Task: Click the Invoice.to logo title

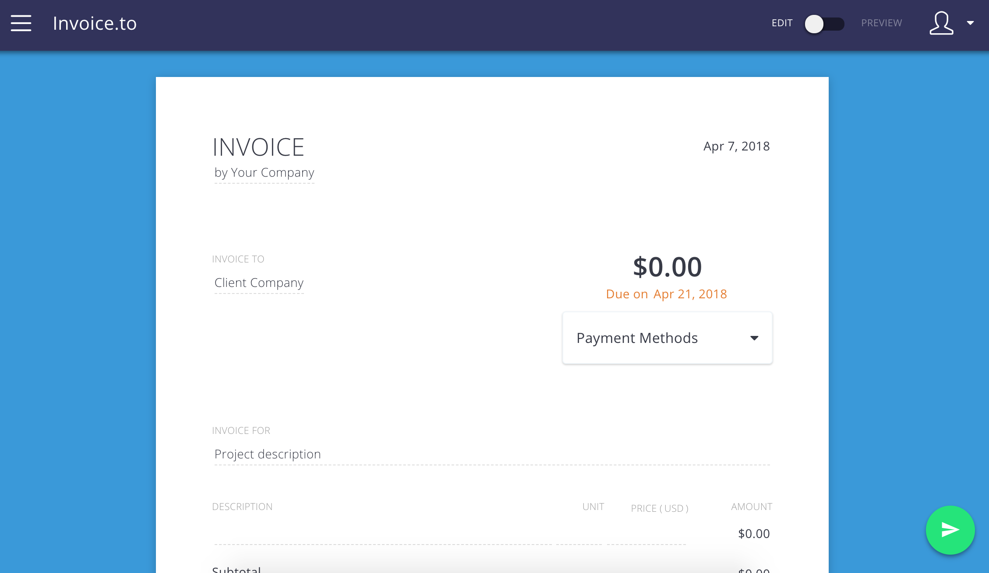Action: pos(95,23)
